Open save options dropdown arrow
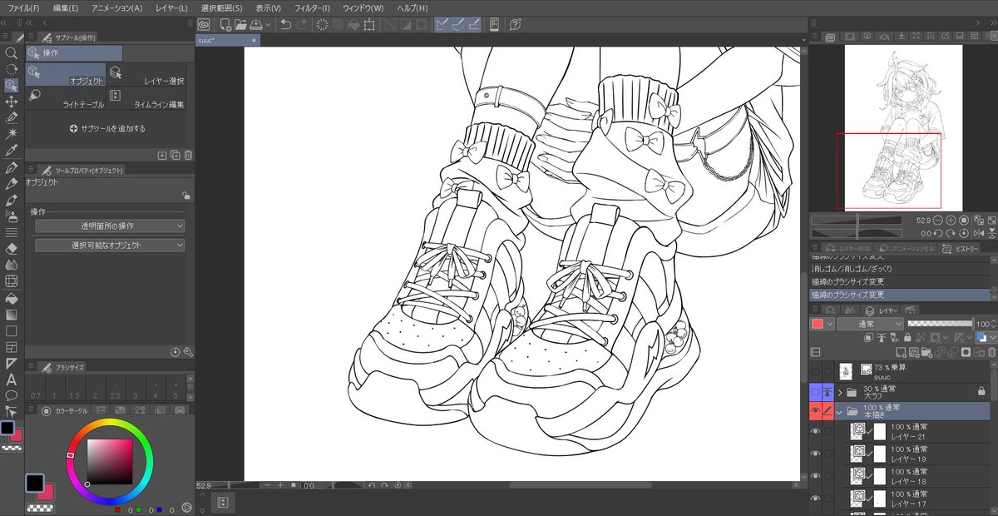 point(270,24)
